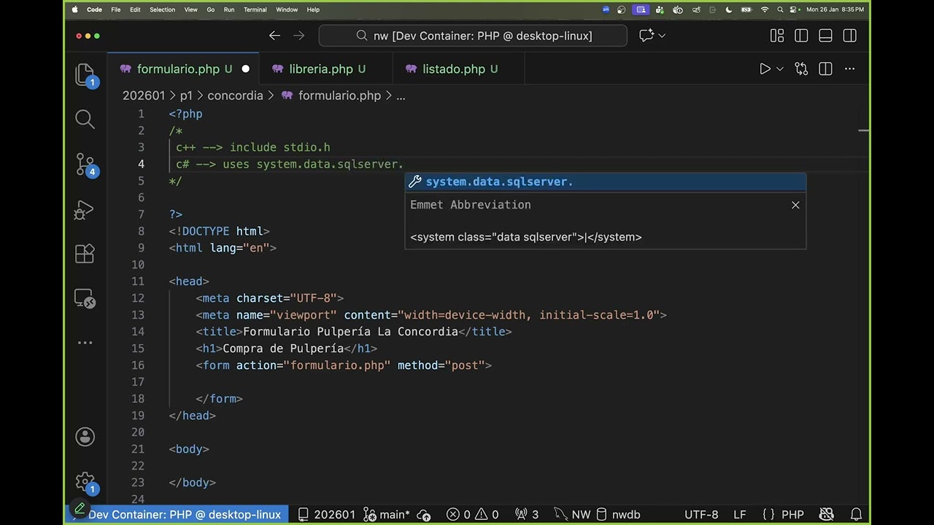Go forward with the right arrow
Image resolution: width=934 pixels, height=525 pixels.
point(298,36)
